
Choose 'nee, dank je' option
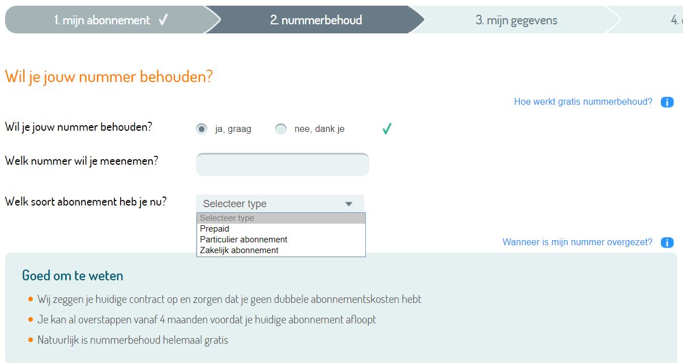click(x=281, y=129)
